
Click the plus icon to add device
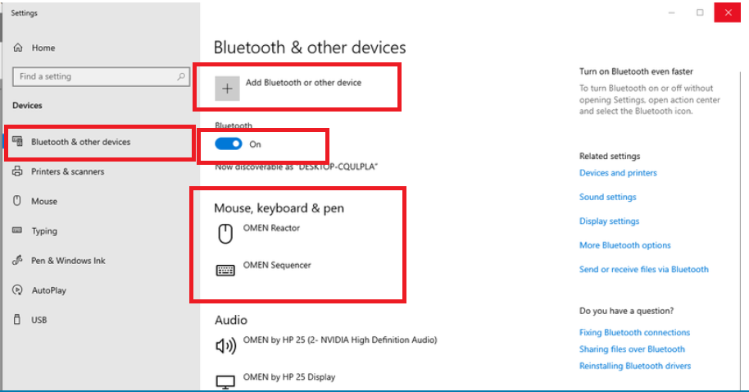coord(228,89)
